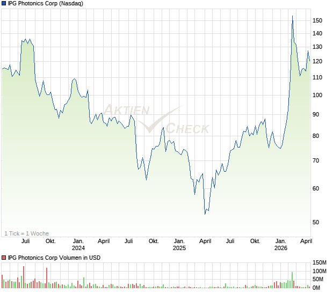The image size is (333, 293).
Task: Click the price axis label 60
Action: 316,188
